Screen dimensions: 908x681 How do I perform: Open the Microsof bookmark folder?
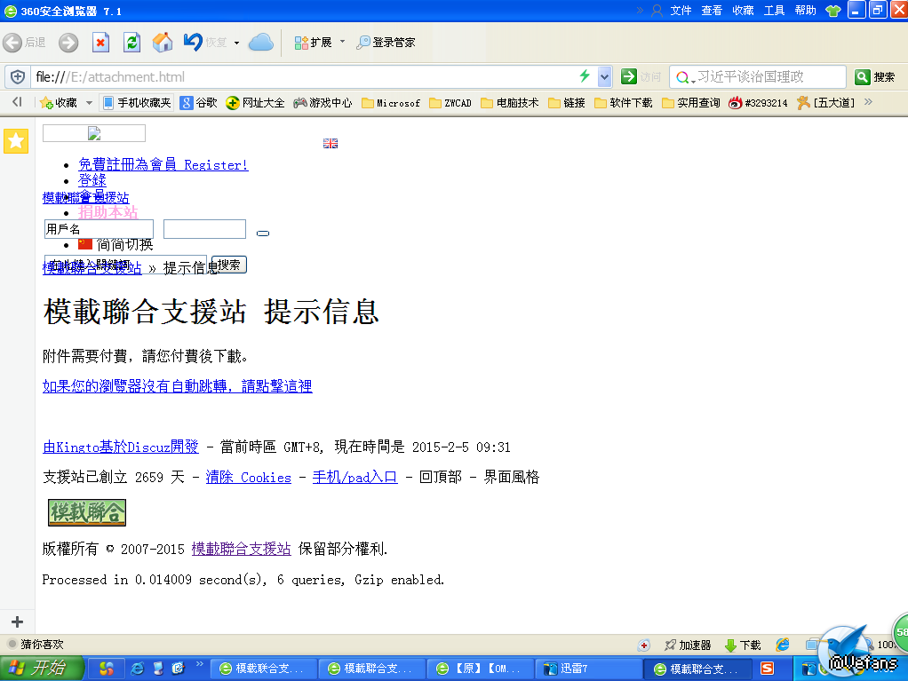click(x=391, y=103)
